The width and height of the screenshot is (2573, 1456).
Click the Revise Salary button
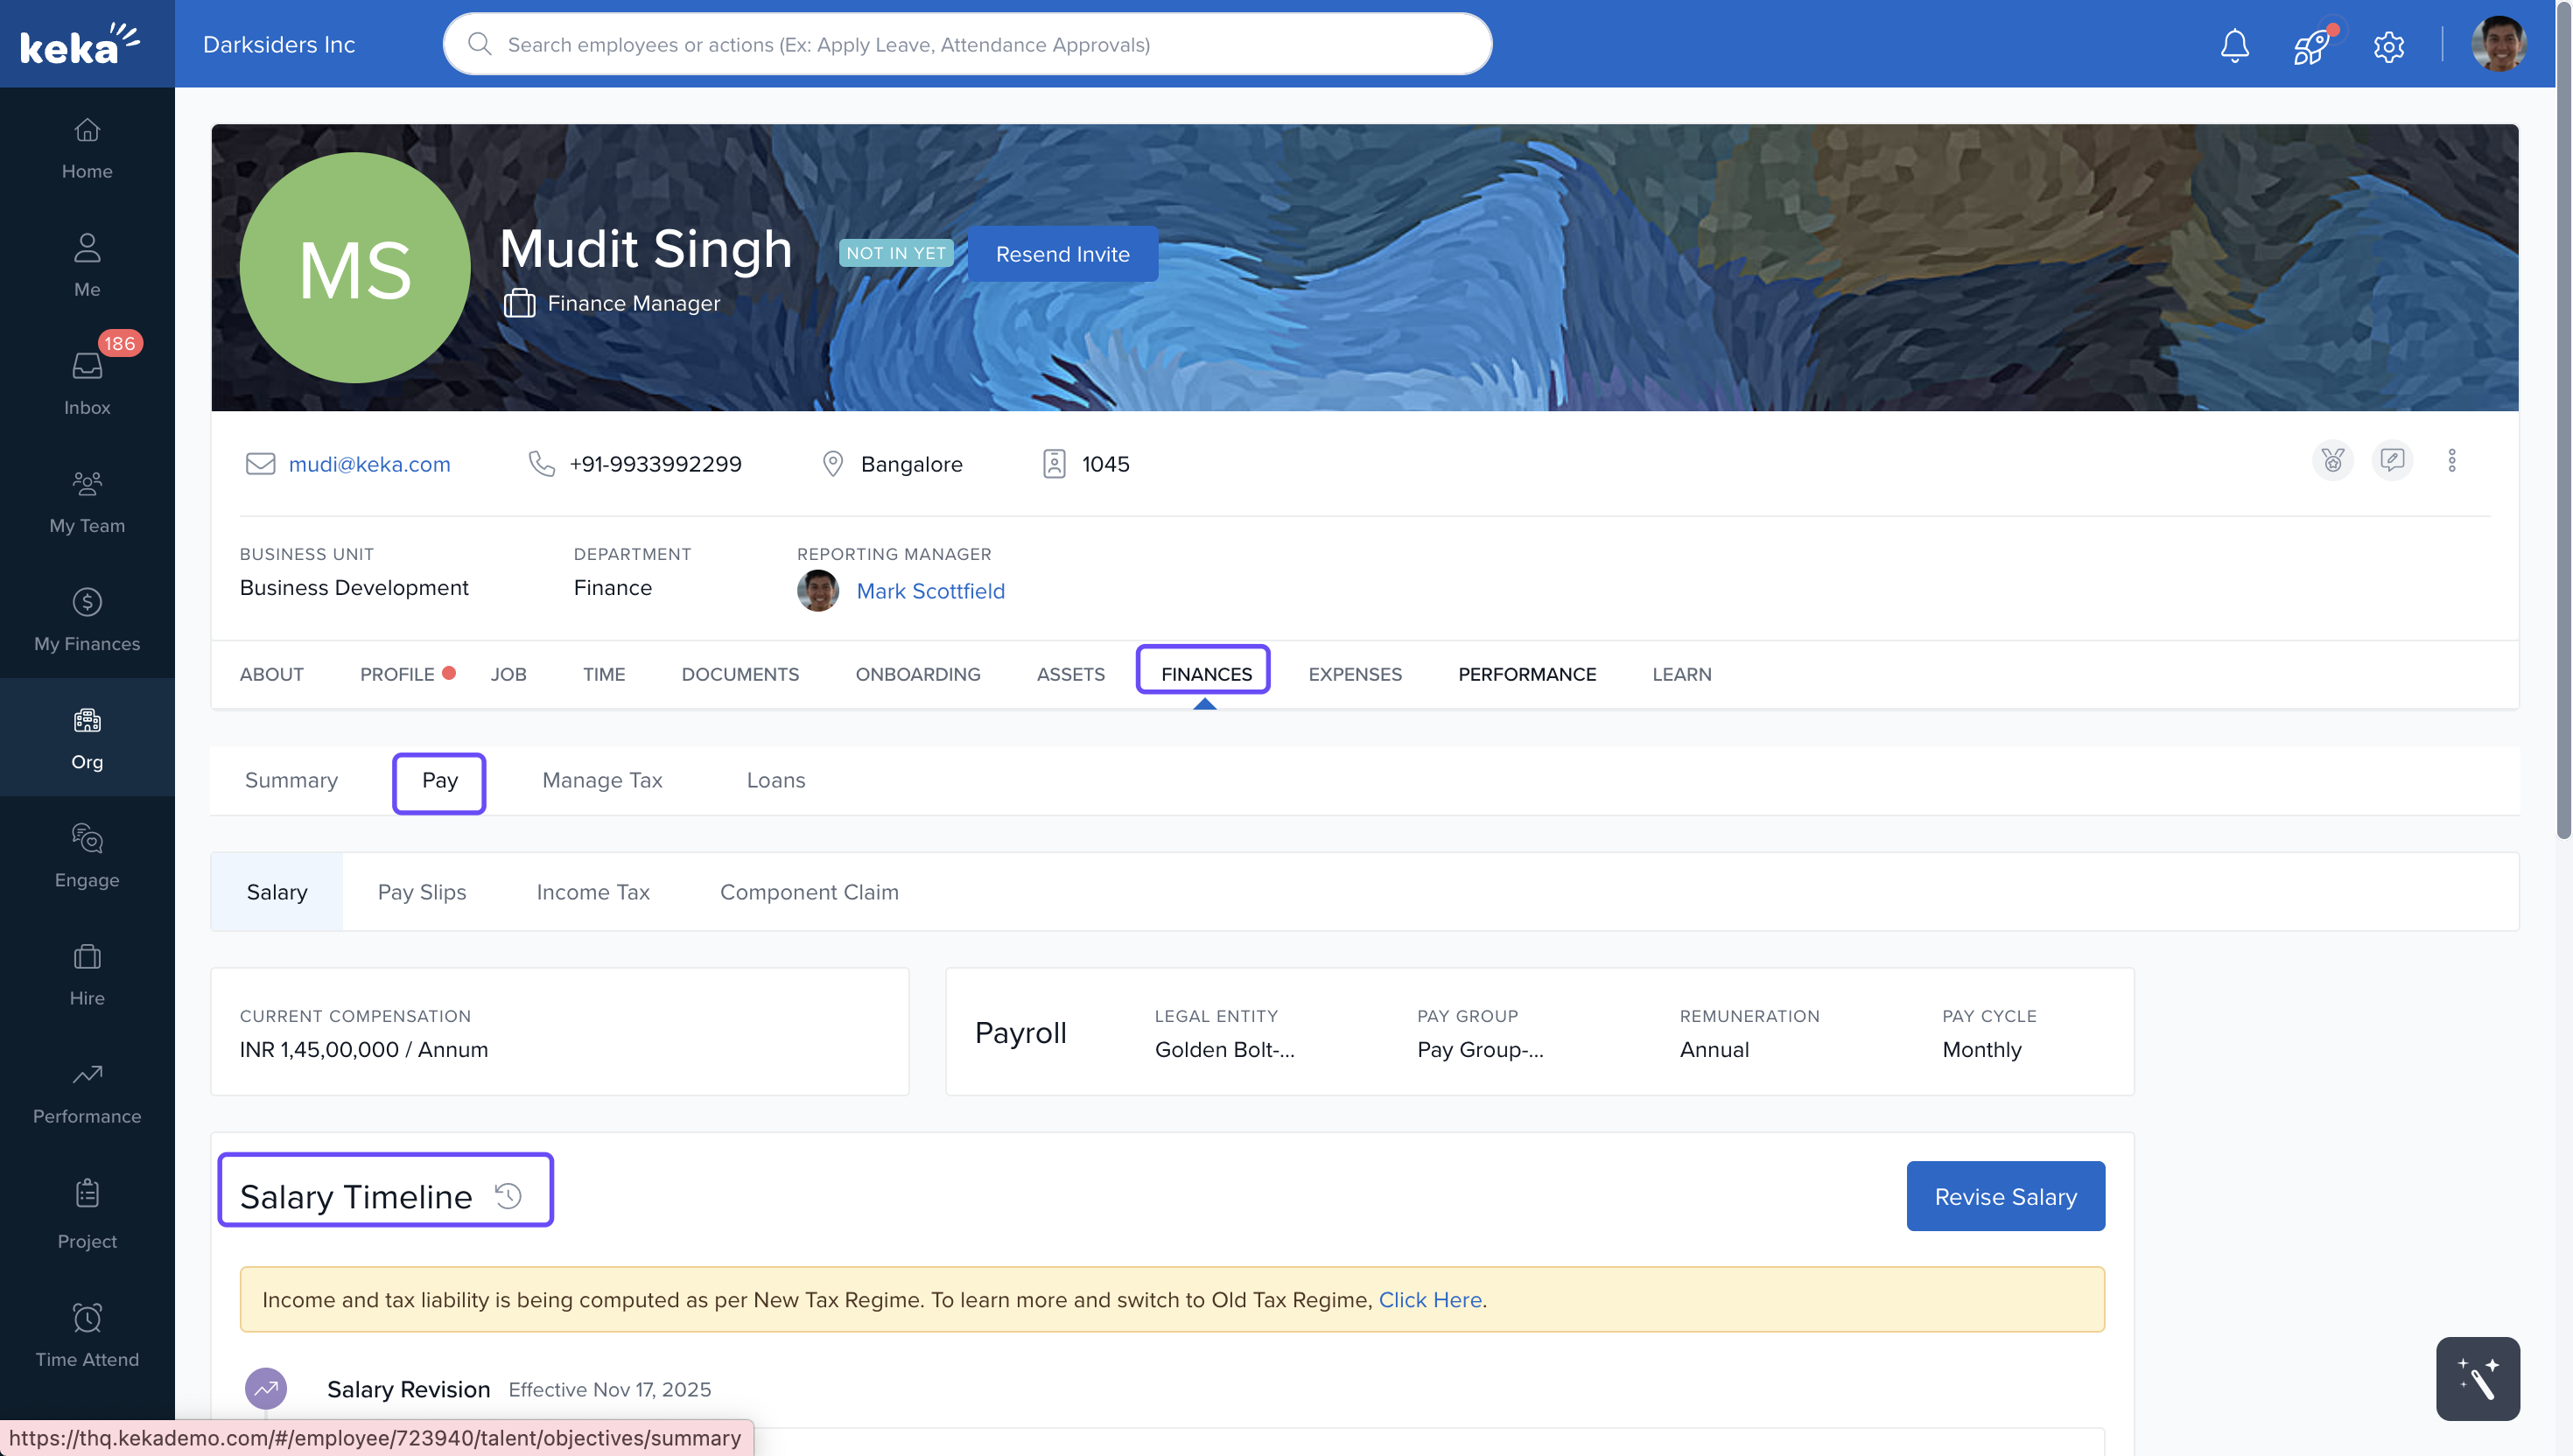pos(2004,1196)
